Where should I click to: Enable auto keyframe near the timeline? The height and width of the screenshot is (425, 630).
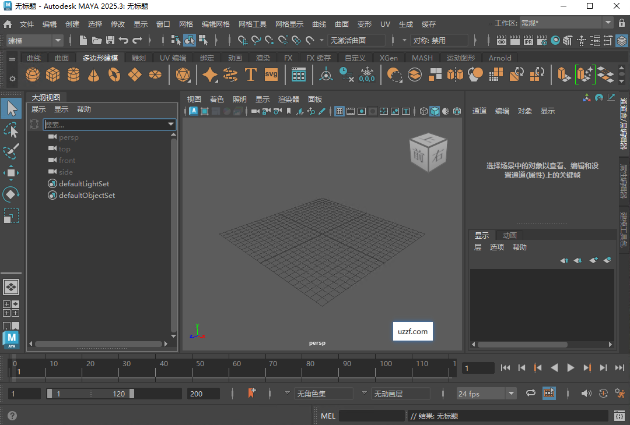(x=251, y=393)
